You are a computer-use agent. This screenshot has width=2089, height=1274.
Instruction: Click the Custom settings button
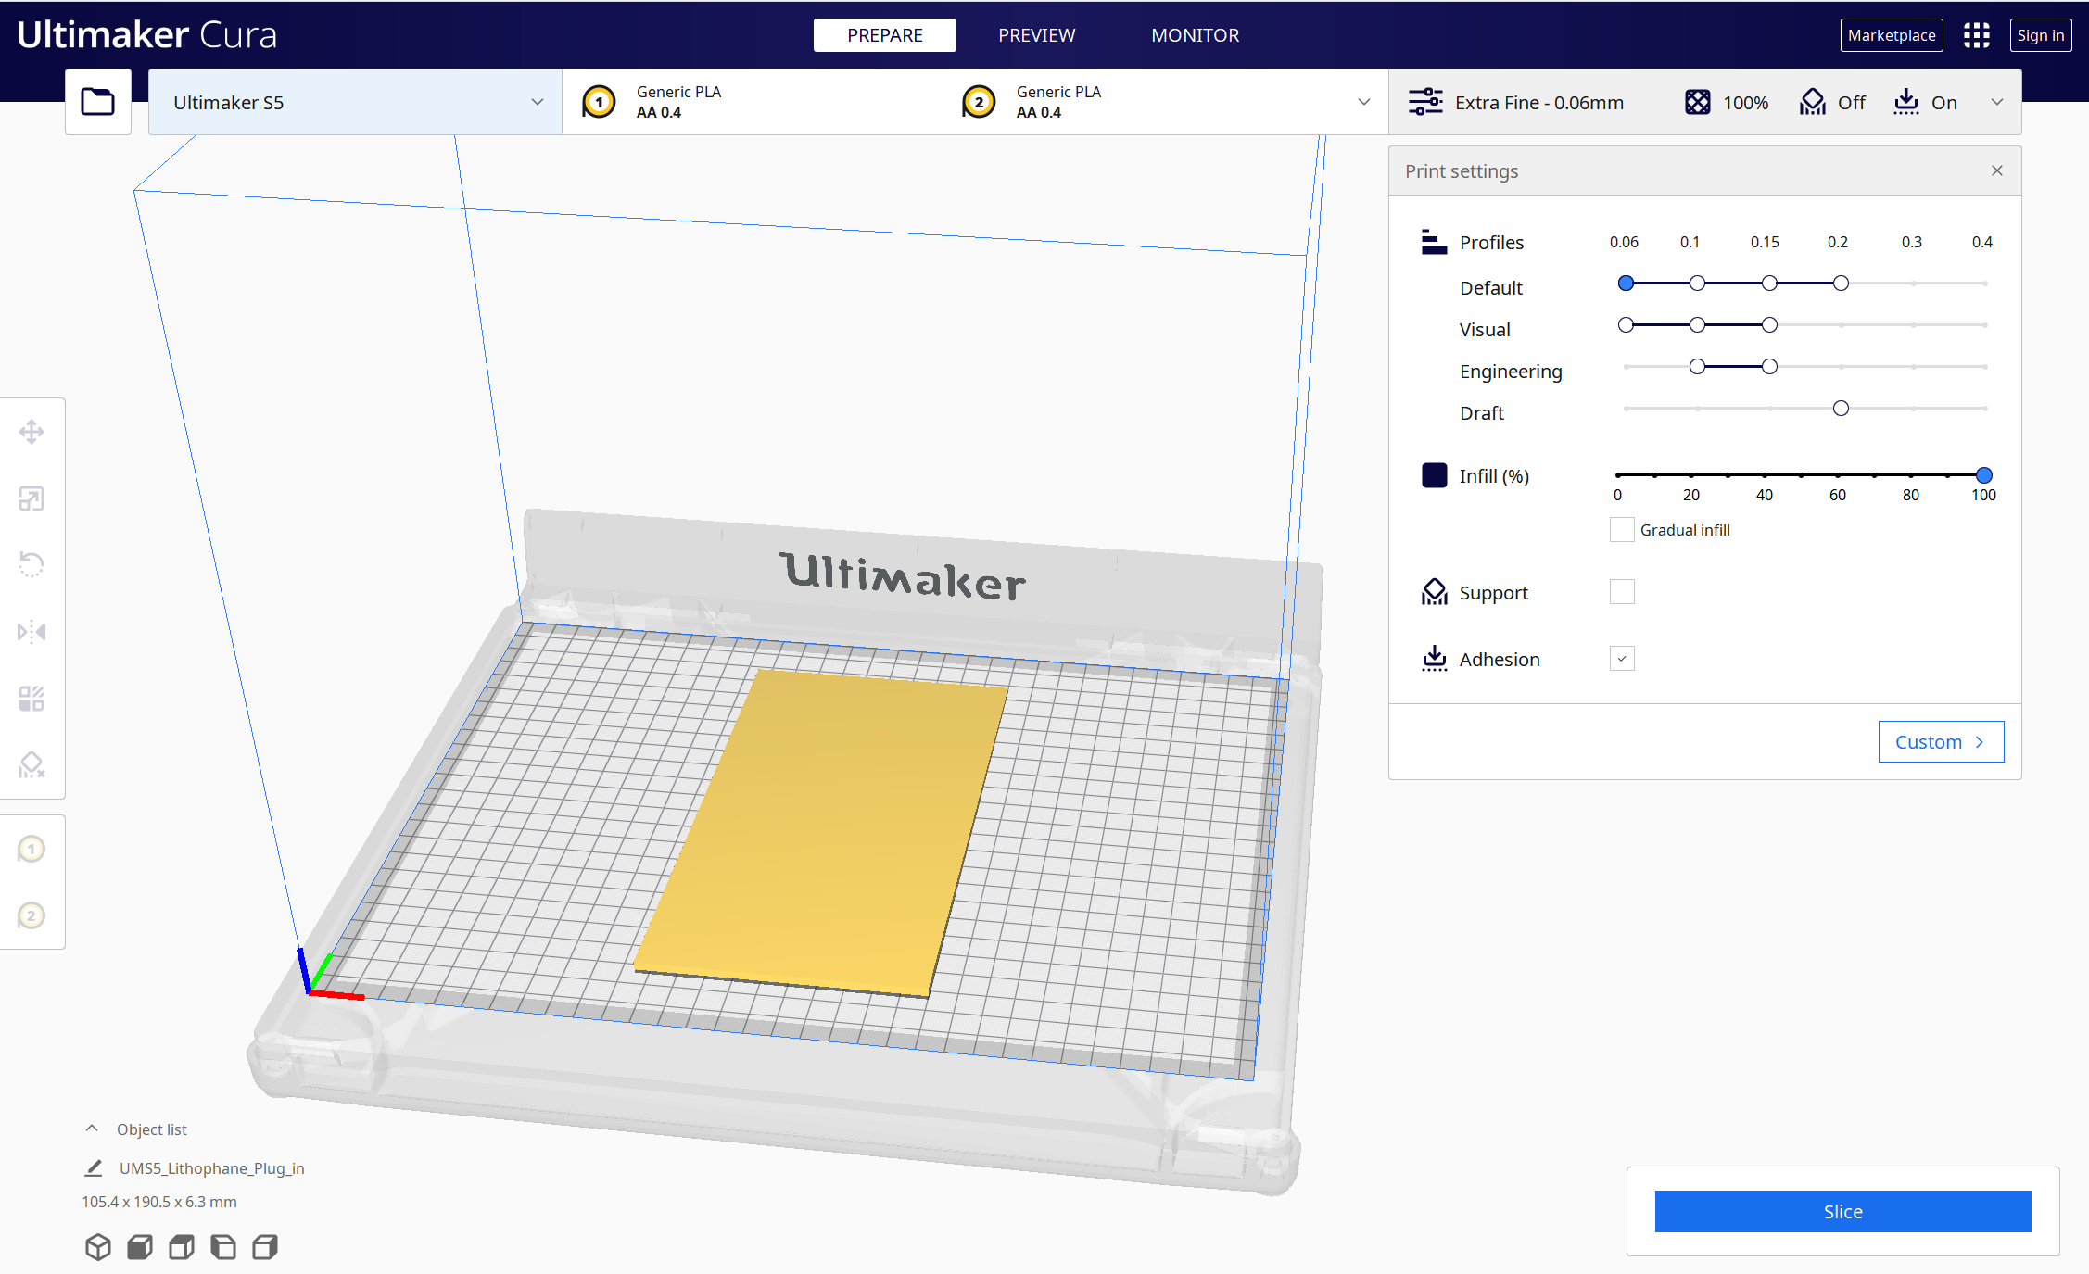tap(1941, 741)
